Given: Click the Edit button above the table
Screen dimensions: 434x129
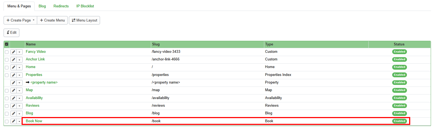Looking at the screenshot, I should tap(11, 33).
